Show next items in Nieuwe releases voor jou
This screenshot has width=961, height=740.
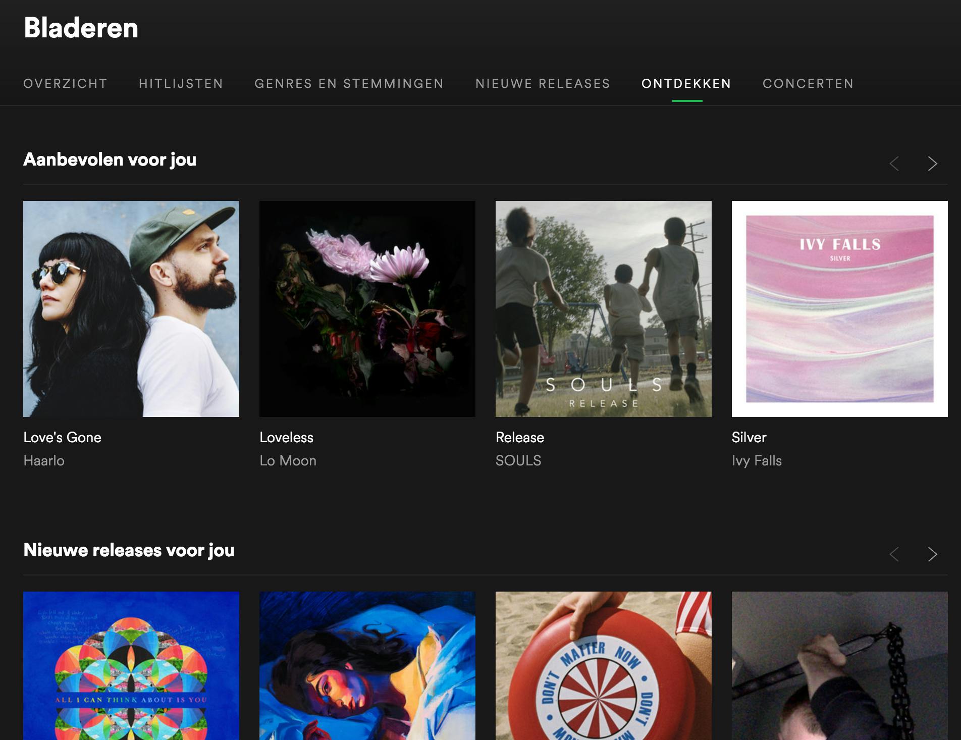(x=932, y=554)
